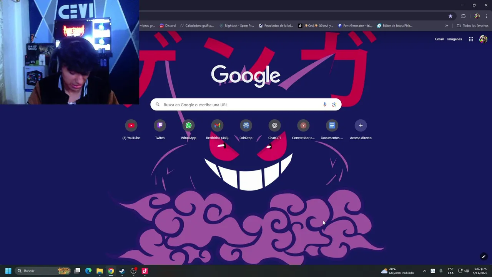Open volume control in tray
The height and width of the screenshot is (277, 492).
(x=467, y=271)
